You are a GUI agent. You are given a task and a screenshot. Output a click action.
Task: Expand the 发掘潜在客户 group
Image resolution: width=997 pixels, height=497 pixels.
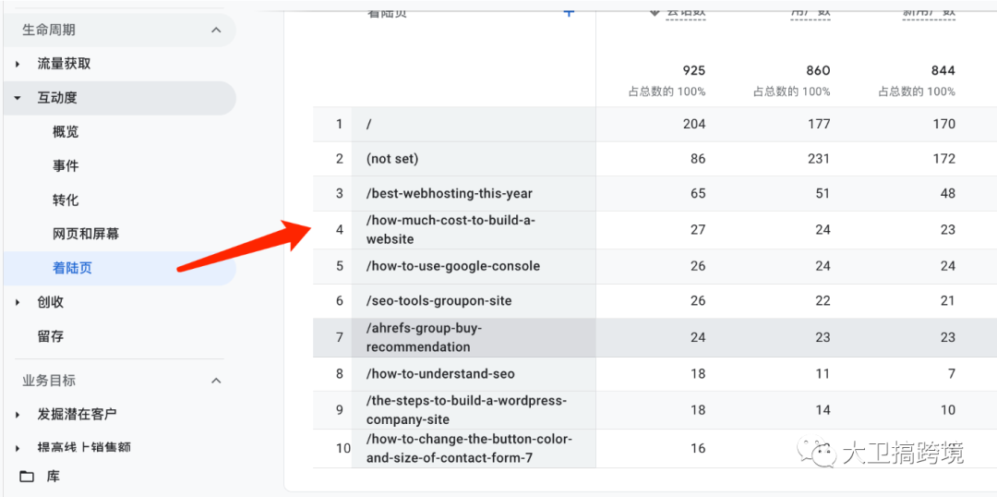click(18, 415)
